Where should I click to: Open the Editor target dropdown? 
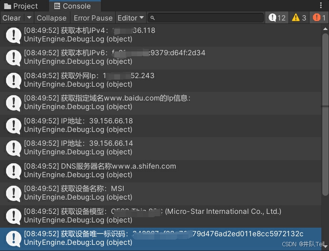click(130, 18)
